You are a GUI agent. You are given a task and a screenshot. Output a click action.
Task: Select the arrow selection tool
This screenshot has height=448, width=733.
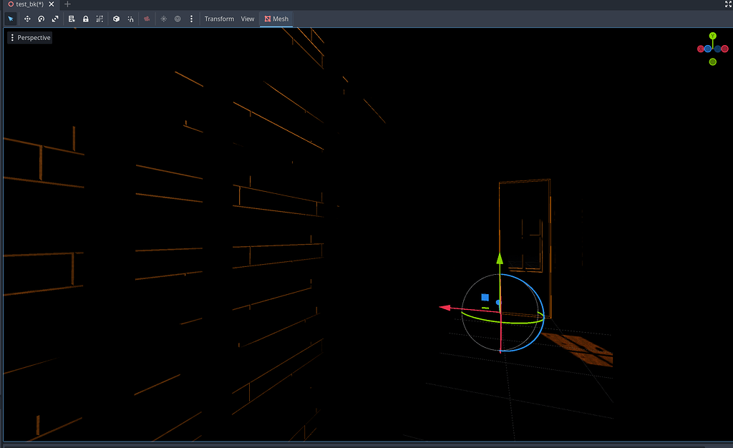click(10, 19)
